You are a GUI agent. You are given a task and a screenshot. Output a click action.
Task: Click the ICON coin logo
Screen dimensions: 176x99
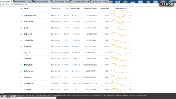pyautogui.click(x=25, y=53)
